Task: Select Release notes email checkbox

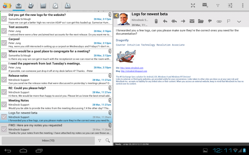Action: (4, 80)
